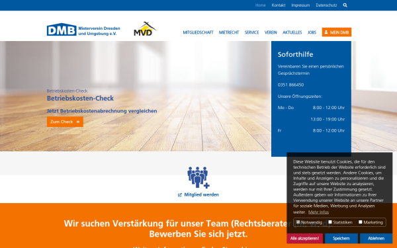397x248 pixels.
Task: Open the Verein menu
Action: click(x=271, y=32)
